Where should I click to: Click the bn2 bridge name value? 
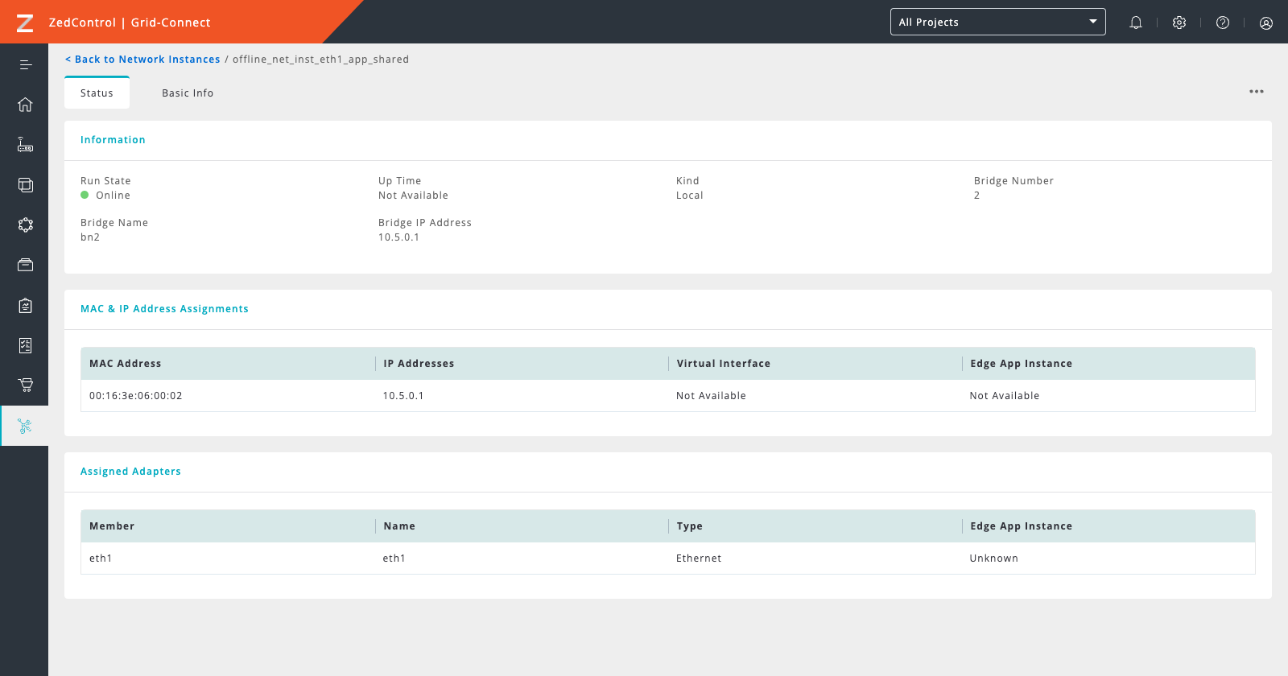[x=90, y=237]
